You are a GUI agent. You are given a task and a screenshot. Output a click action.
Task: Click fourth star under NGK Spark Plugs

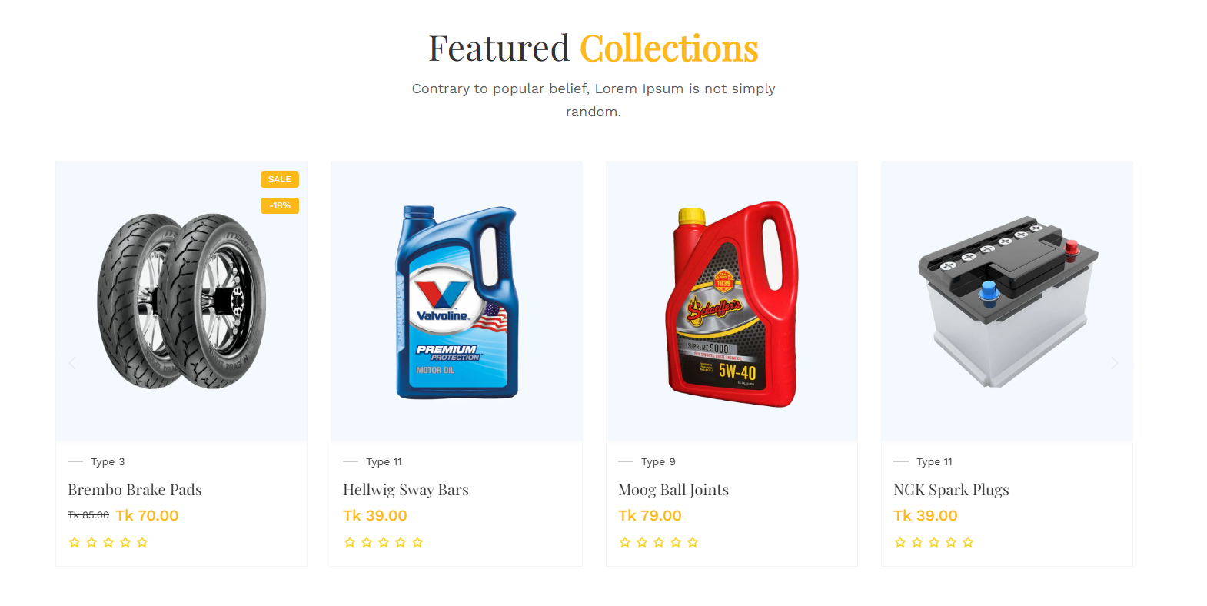[x=951, y=542]
